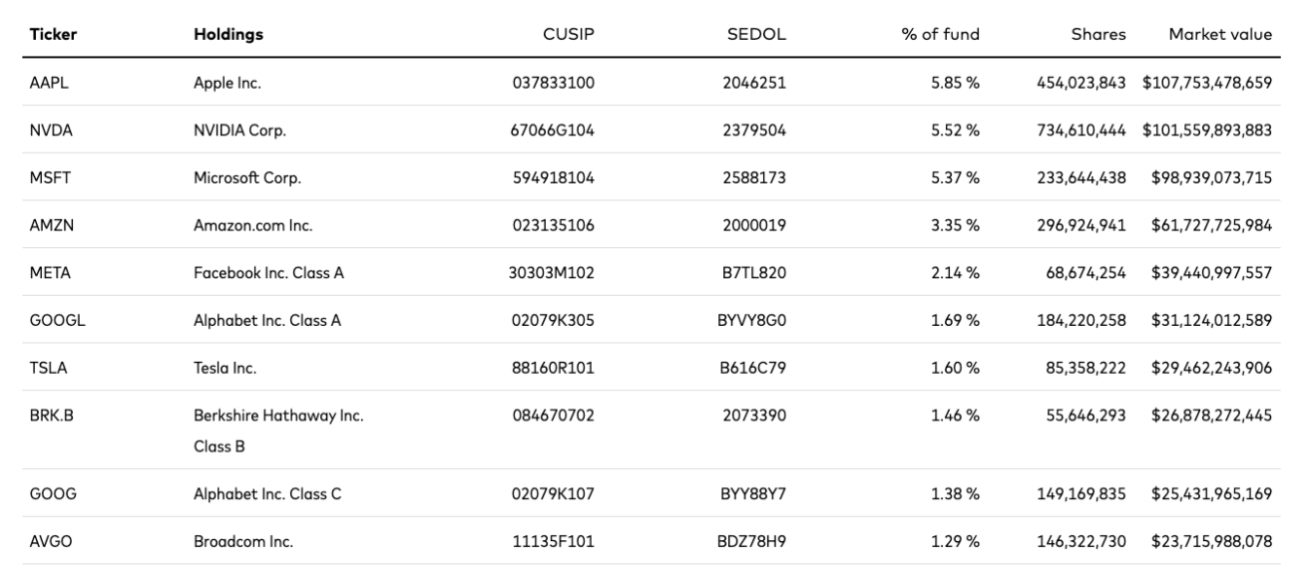The width and height of the screenshot is (1309, 578).
Task: Click the TSLA ticker symbol
Action: tap(47, 369)
